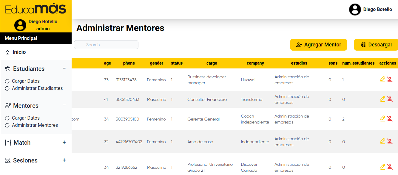Click the Sesiones sidebar icon
The image size is (398, 175).
[7, 160]
